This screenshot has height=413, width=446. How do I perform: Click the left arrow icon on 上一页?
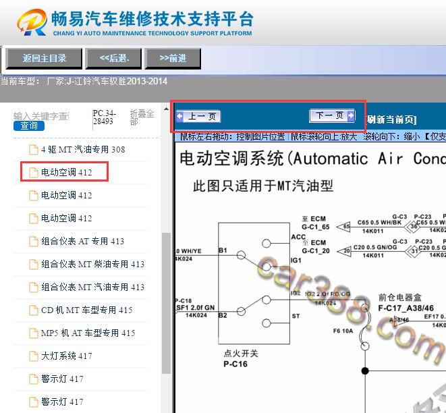[179, 116]
